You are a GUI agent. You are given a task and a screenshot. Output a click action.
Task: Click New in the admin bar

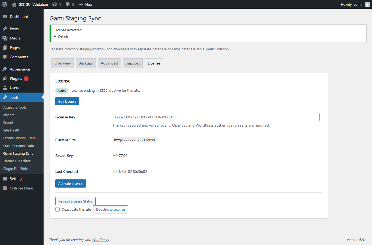click(x=89, y=4)
